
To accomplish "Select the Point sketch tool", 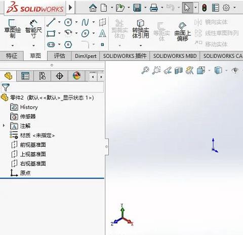I will point(102,45).
